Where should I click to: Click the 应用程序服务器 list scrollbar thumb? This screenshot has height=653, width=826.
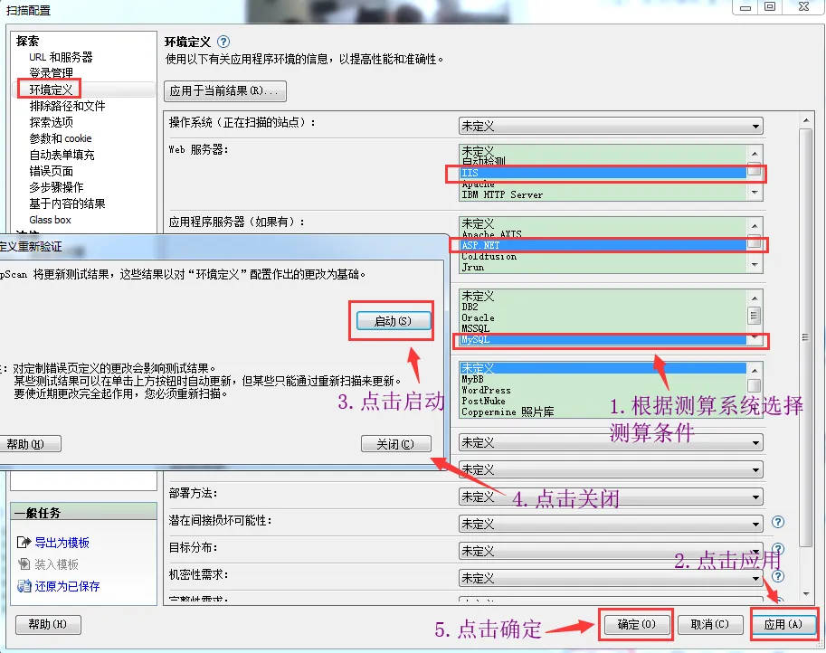pos(755,242)
